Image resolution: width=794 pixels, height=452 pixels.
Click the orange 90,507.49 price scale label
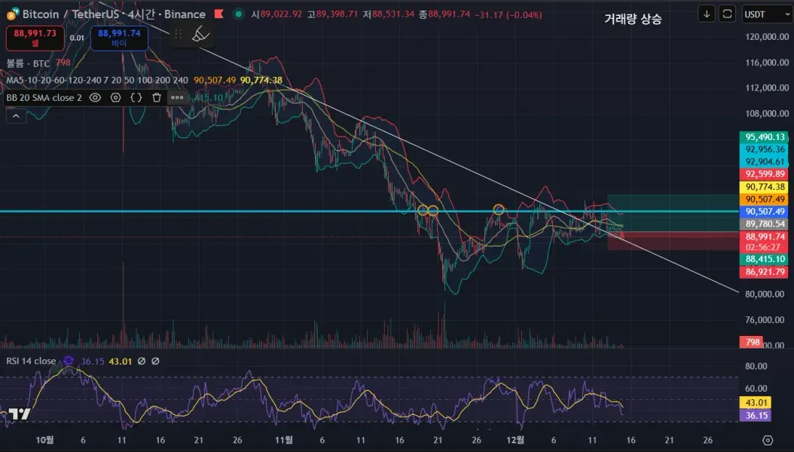pos(765,200)
